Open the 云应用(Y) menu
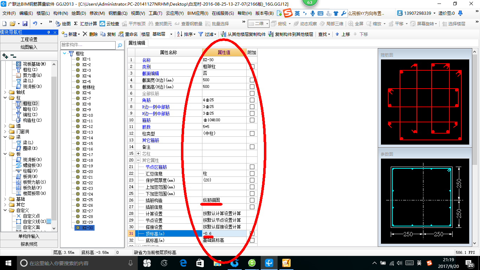 (175, 13)
